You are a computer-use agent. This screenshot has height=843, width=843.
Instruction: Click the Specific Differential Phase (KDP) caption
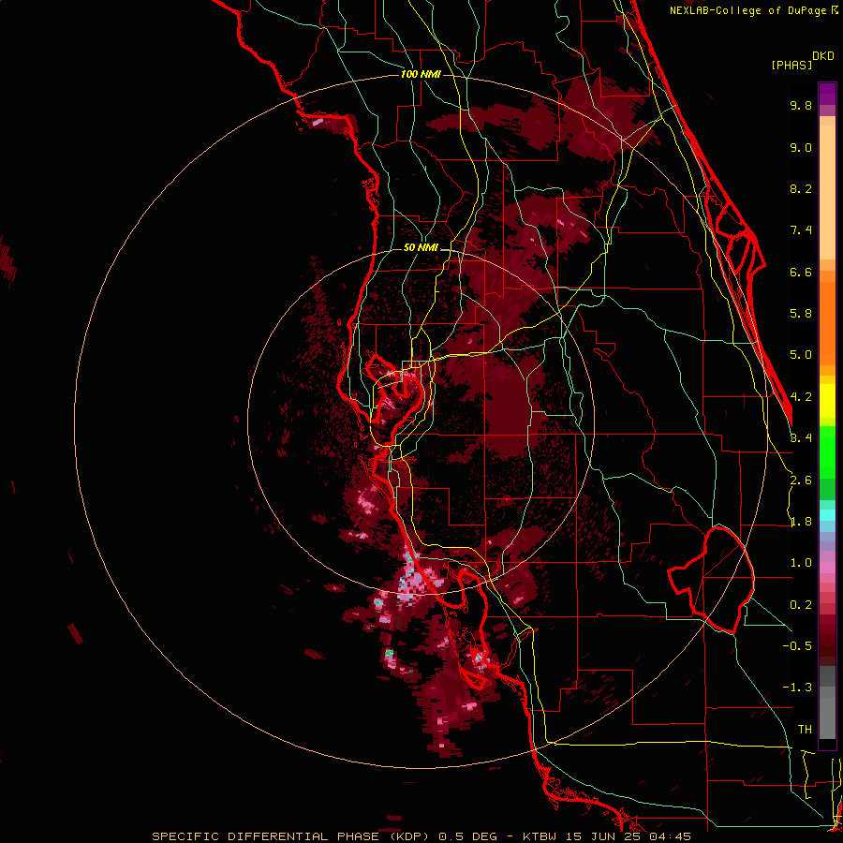tap(290, 836)
